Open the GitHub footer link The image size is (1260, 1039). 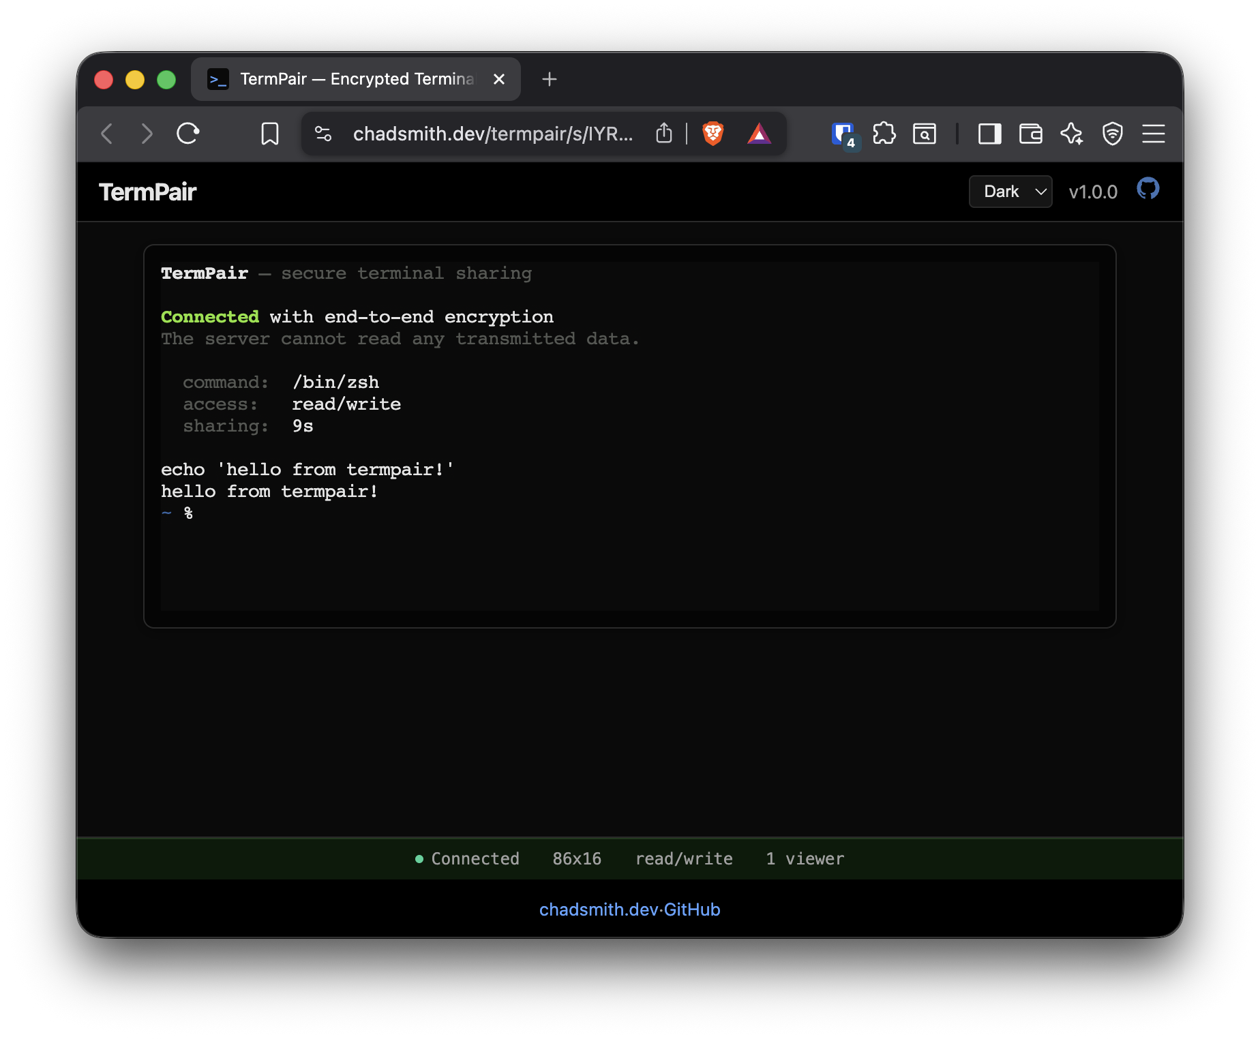692,909
